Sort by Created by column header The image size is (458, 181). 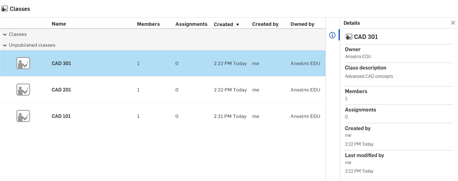pyautogui.click(x=265, y=24)
